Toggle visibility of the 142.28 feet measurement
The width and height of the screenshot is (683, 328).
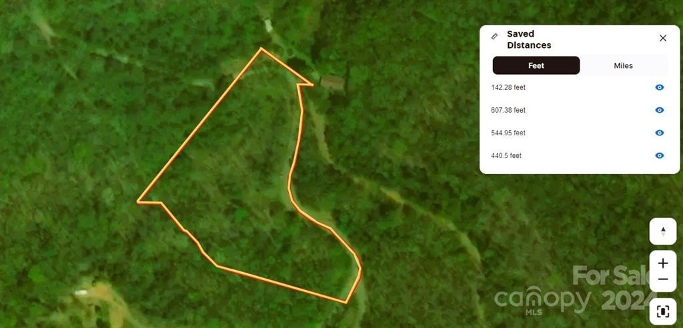coord(660,87)
